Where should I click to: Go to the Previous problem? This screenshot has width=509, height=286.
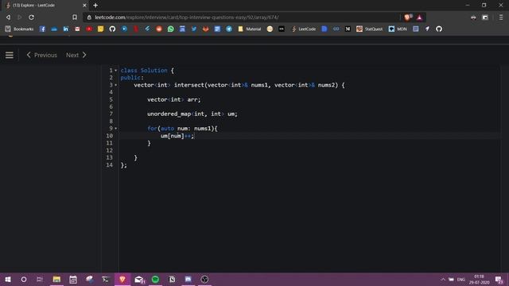[x=41, y=55]
